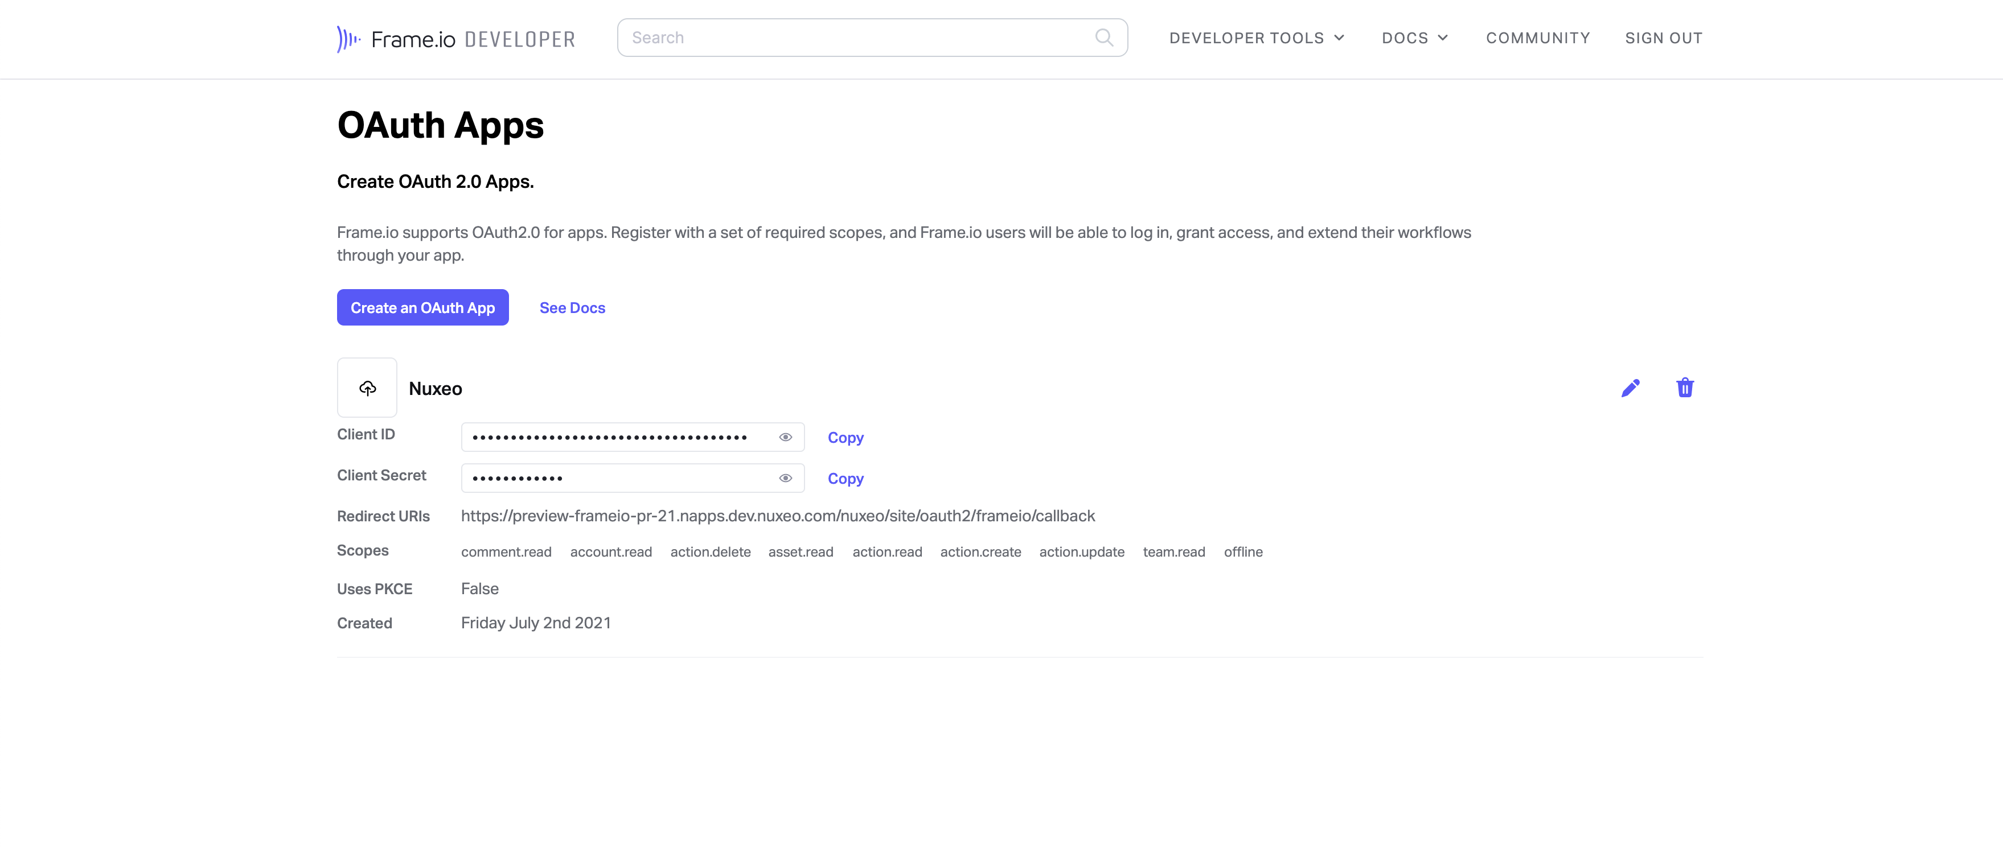This screenshot has height=848, width=2003.
Task: Expand the Docs menu
Action: click(x=1414, y=38)
